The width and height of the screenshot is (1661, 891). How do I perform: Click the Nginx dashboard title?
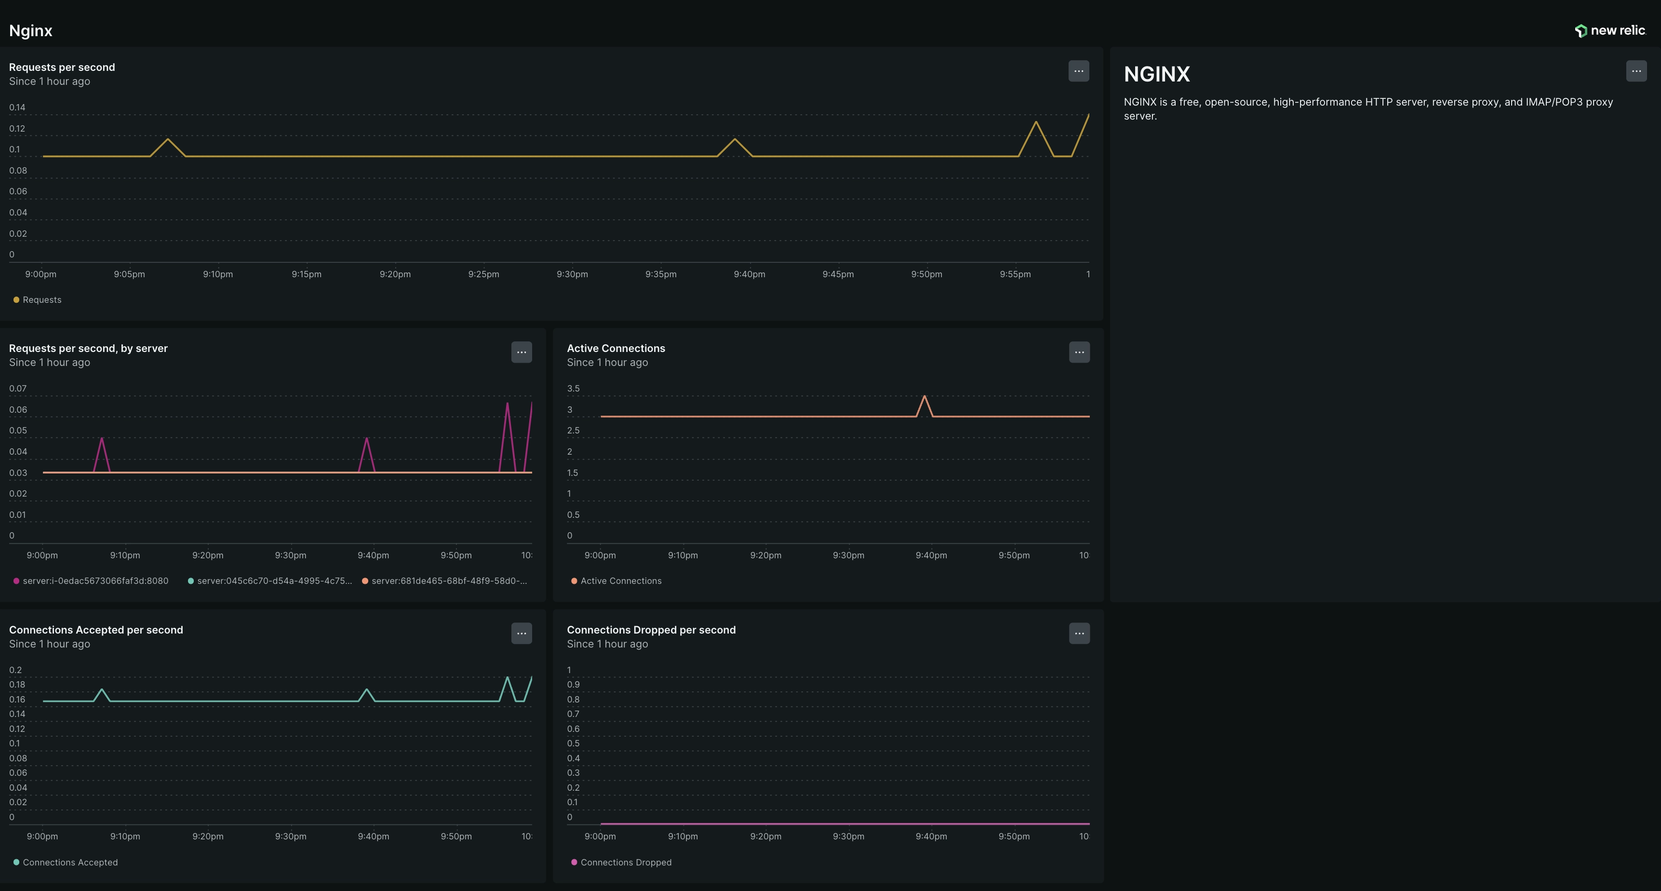click(30, 31)
